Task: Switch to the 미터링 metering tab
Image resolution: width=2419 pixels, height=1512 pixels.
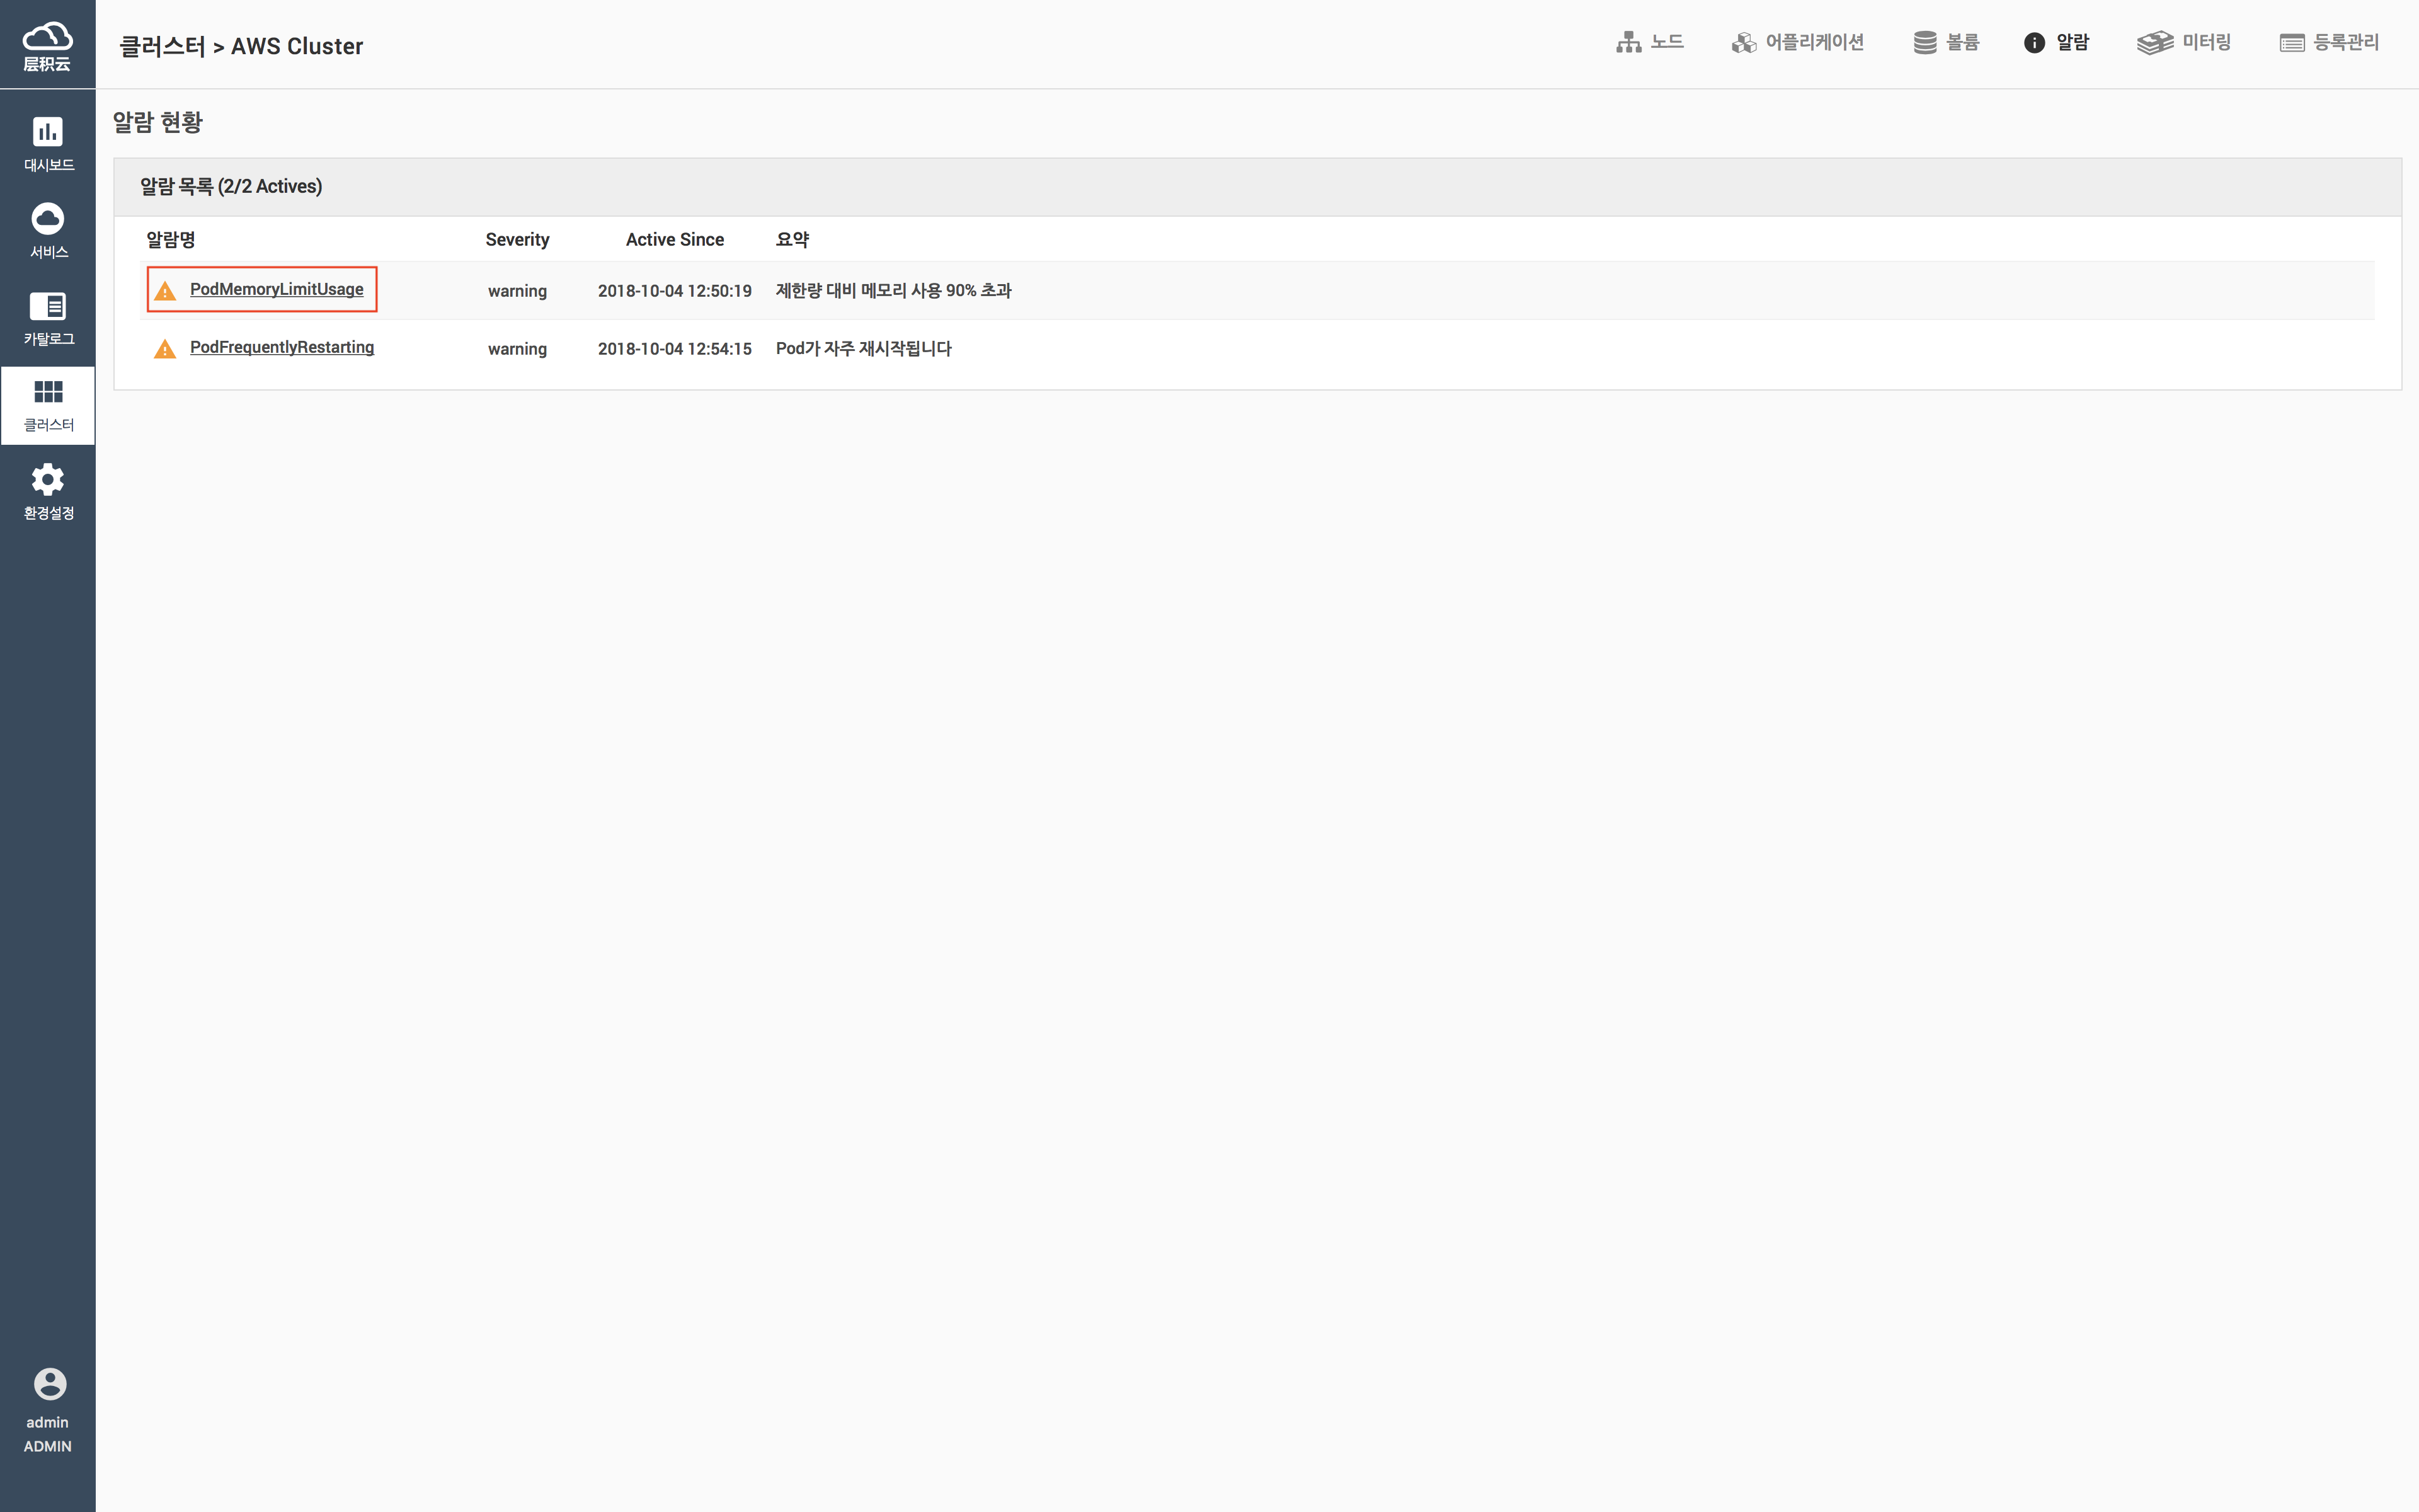Action: point(2184,42)
